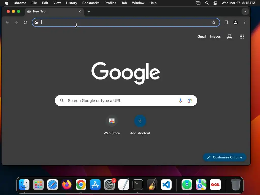
Task: Focus the Search Google or type a URL box
Action: [x=126, y=101]
